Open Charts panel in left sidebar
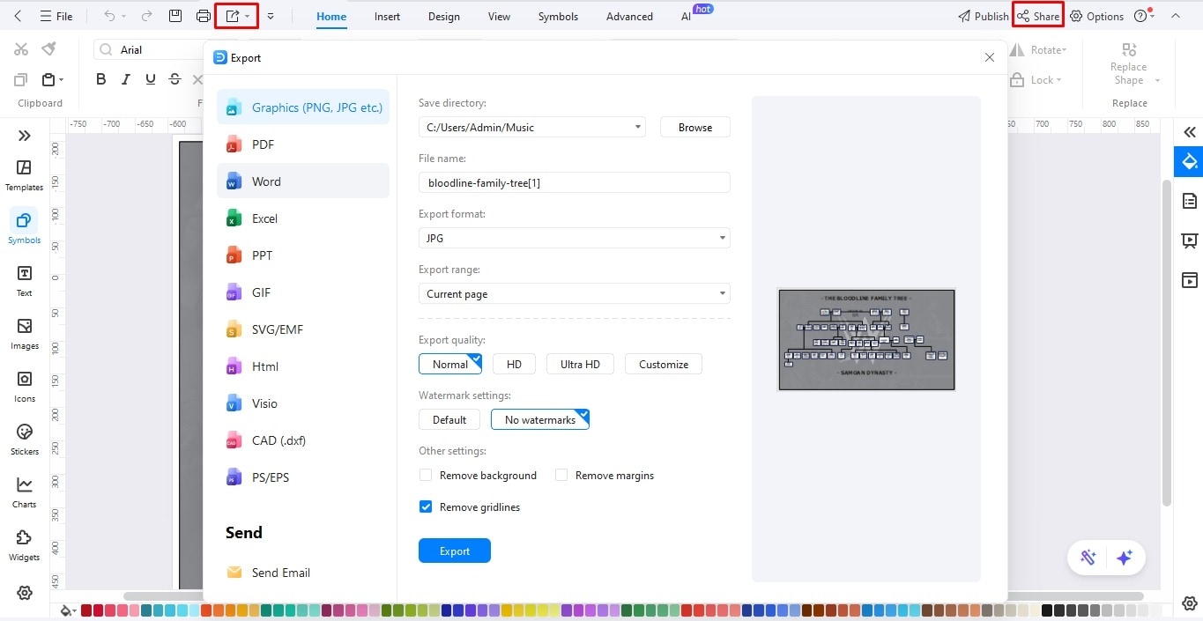The image size is (1203, 621). click(x=24, y=492)
